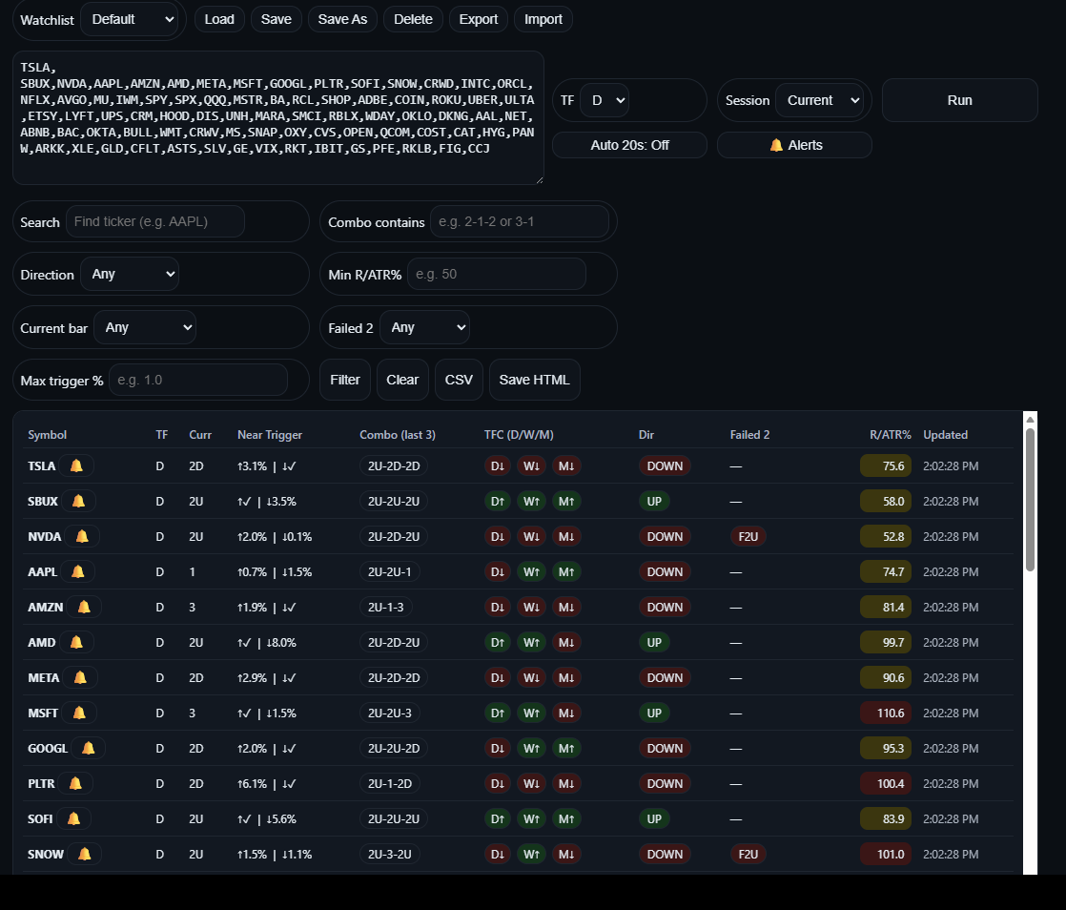This screenshot has height=910, width=1066.
Task: Click the Run button
Action: coord(959,99)
